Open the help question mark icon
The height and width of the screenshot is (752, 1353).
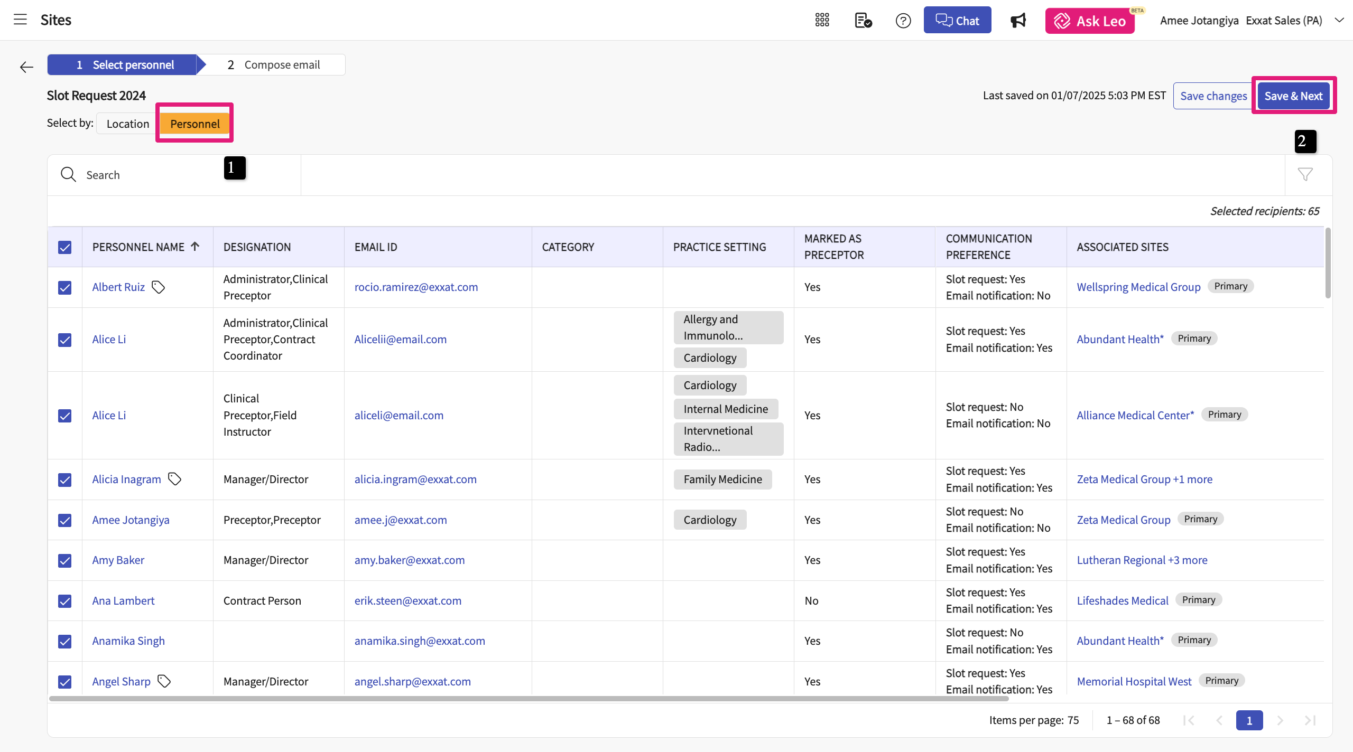click(903, 21)
